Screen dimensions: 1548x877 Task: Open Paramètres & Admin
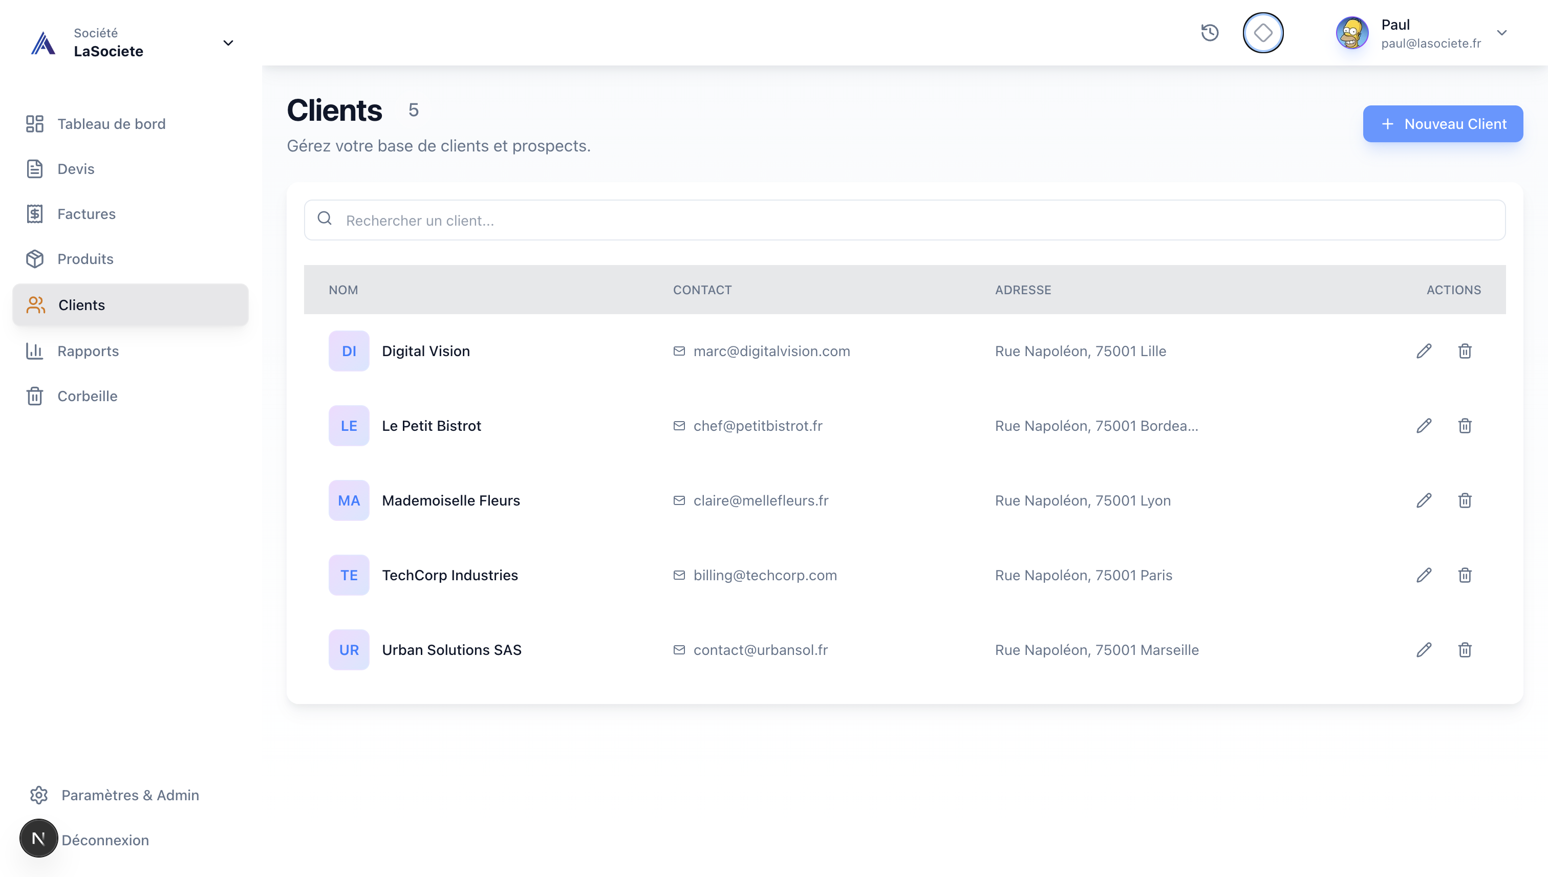click(130, 795)
